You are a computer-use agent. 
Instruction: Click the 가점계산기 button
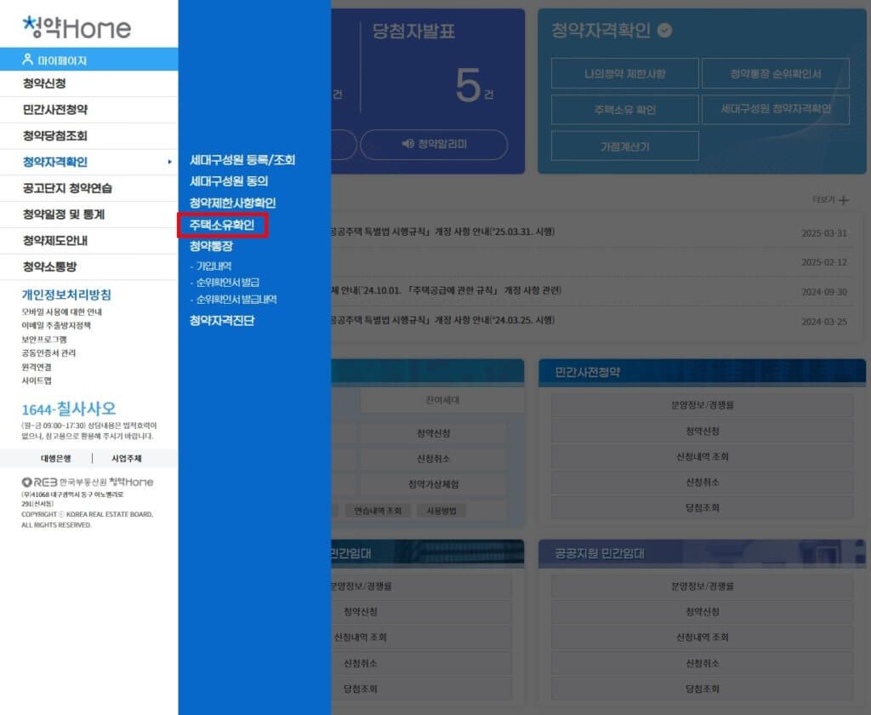click(625, 146)
